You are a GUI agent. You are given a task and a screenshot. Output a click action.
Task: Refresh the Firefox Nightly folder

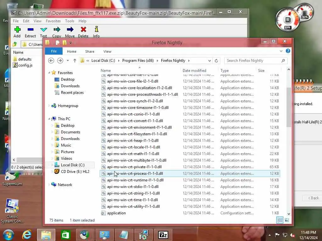pos(216,61)
